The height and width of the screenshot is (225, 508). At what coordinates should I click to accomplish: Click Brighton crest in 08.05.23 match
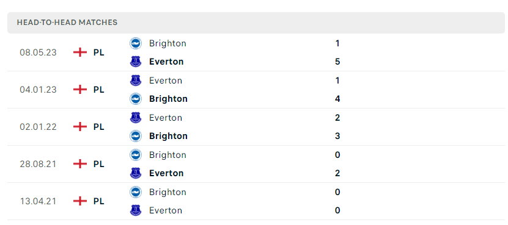tap(136, 43)
